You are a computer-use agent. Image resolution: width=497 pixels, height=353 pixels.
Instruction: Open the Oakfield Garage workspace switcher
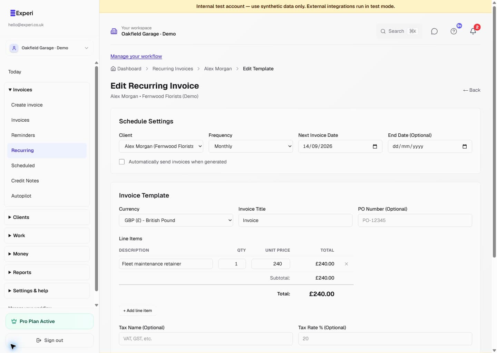49,48
